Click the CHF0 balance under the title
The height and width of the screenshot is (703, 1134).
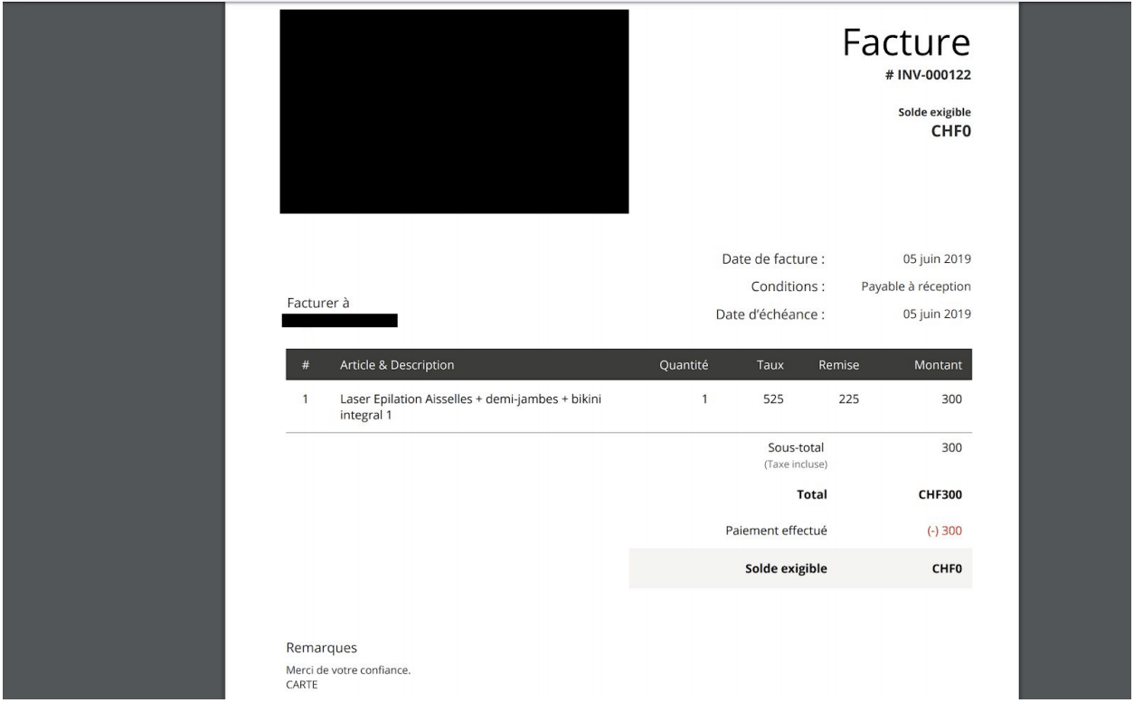tap(951, 133)
